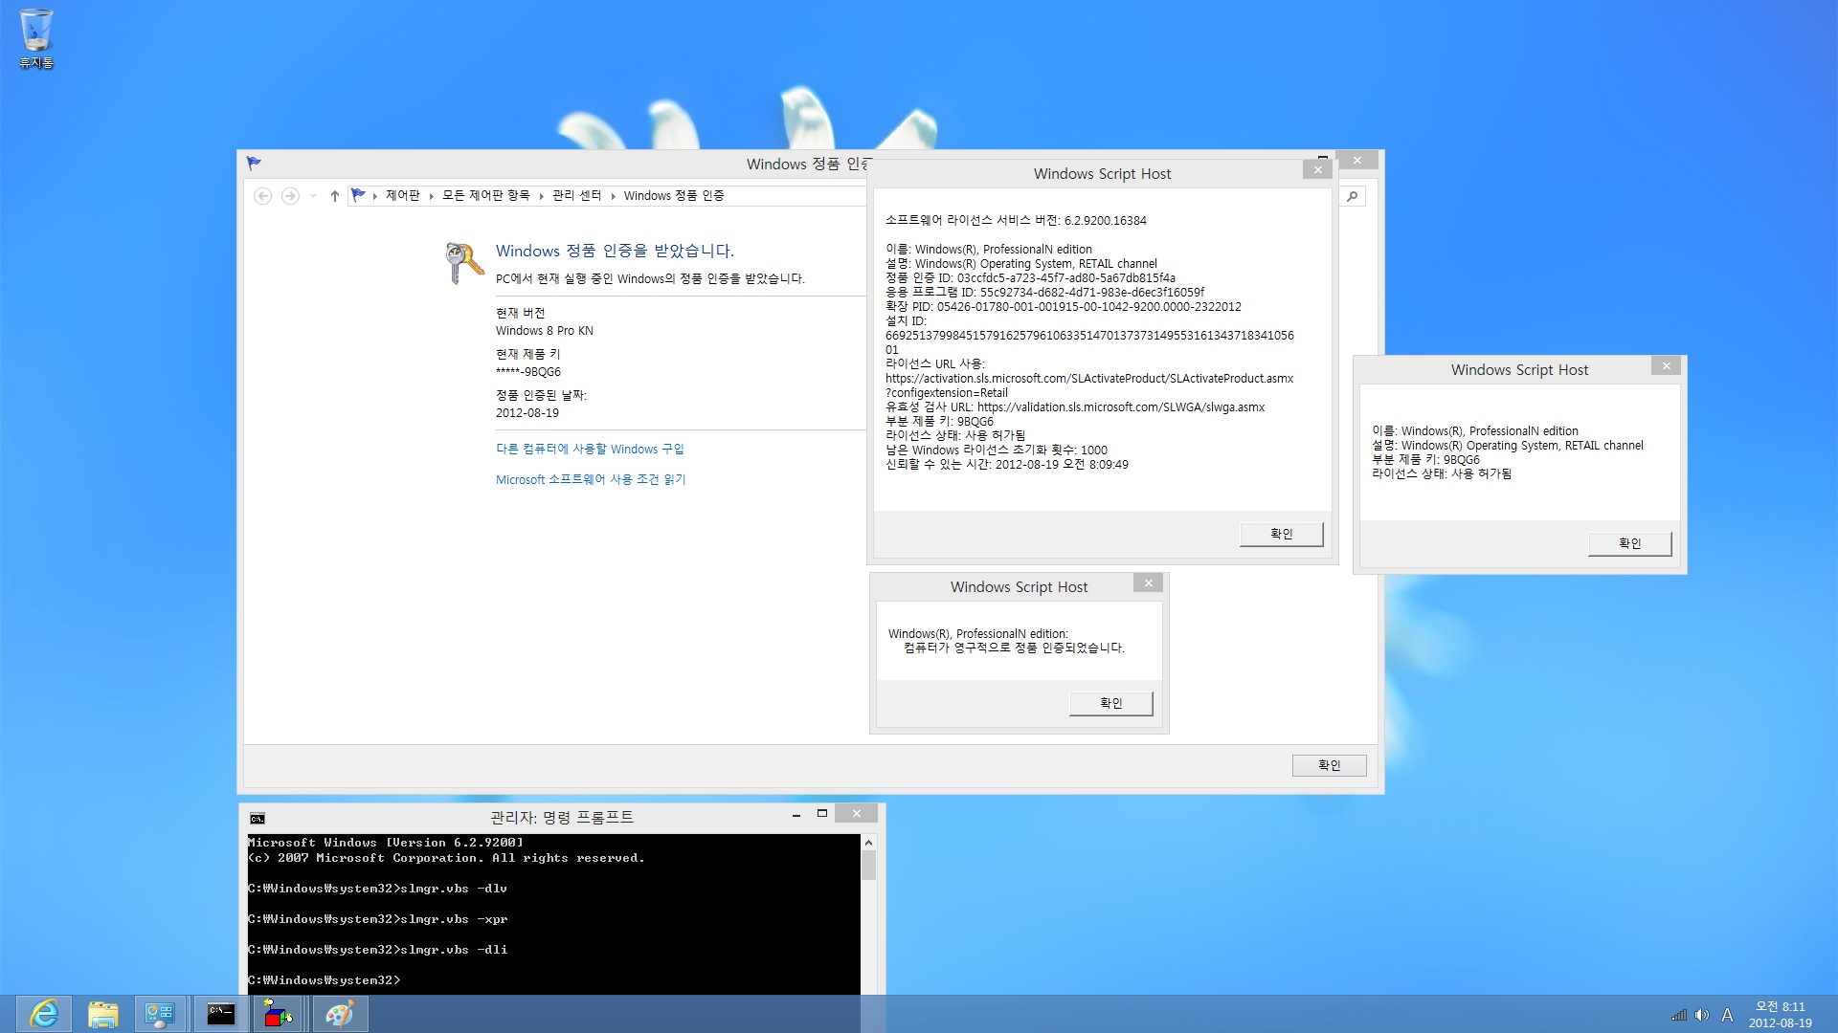Switch to command prompt taskbar icon
The width and height of the screenshot is (1838, 1033).
(220, 1014)
